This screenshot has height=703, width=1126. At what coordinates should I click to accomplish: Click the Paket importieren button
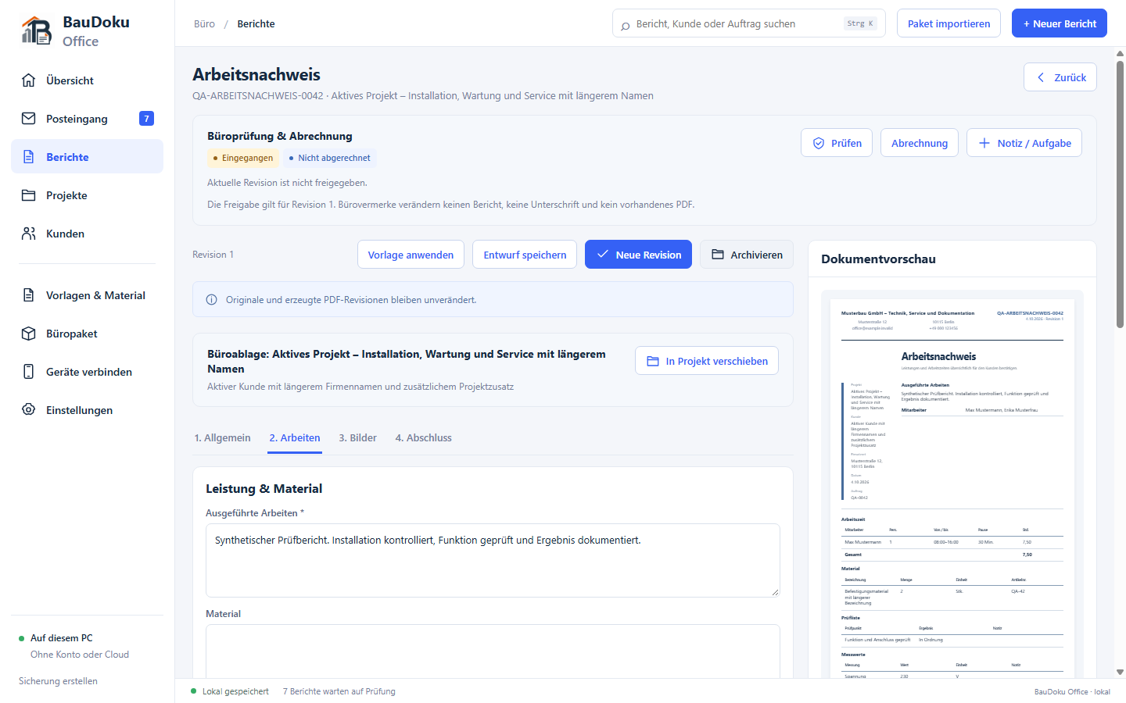coord(948,23)
